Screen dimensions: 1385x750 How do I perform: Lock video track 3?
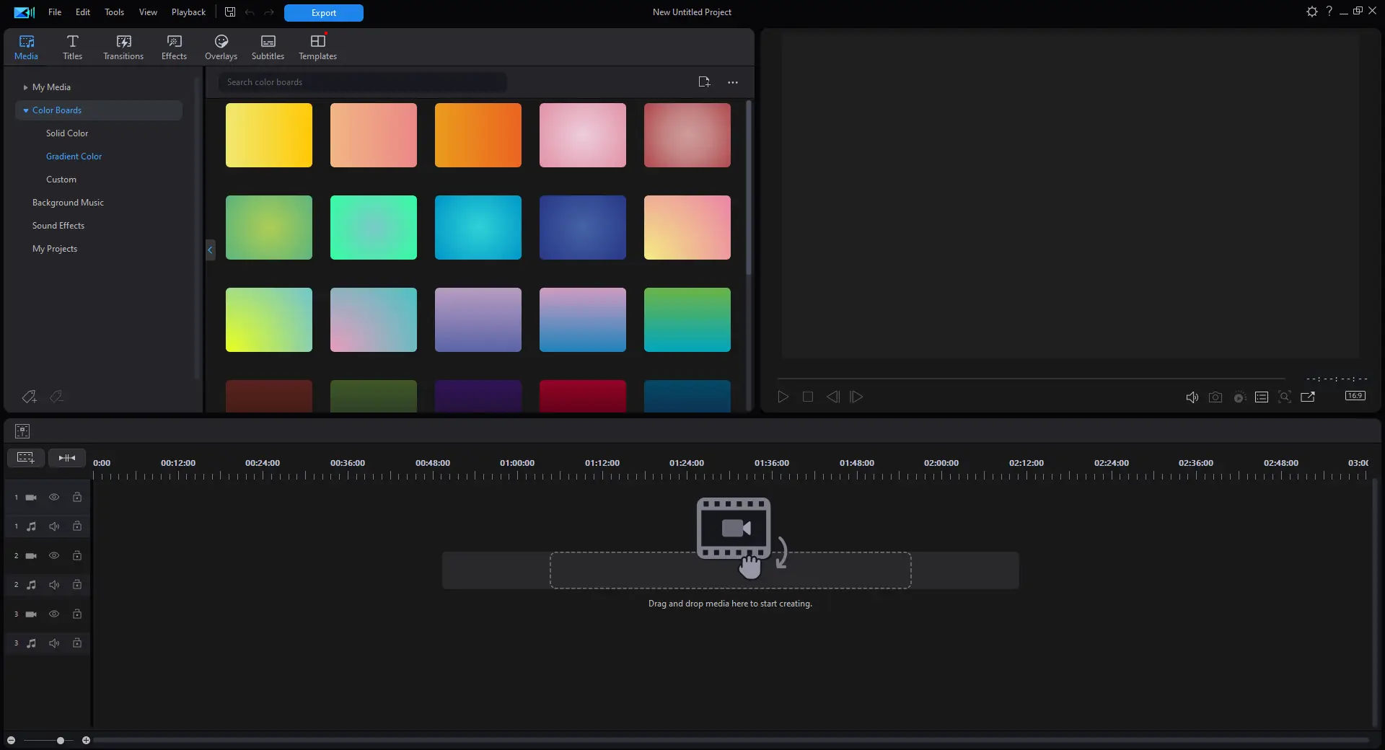(77, 614)
